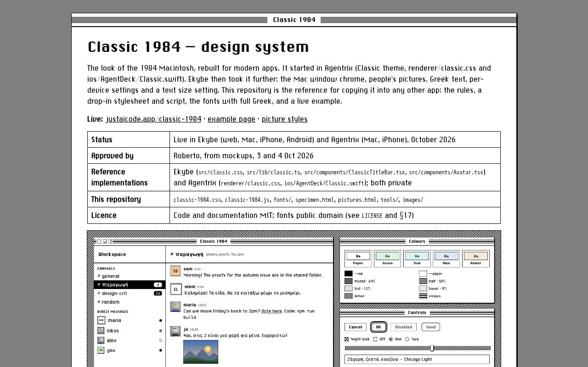
Task: Click the 3 unread badge on παραγωγή
Action: click(x=158, y=285)
